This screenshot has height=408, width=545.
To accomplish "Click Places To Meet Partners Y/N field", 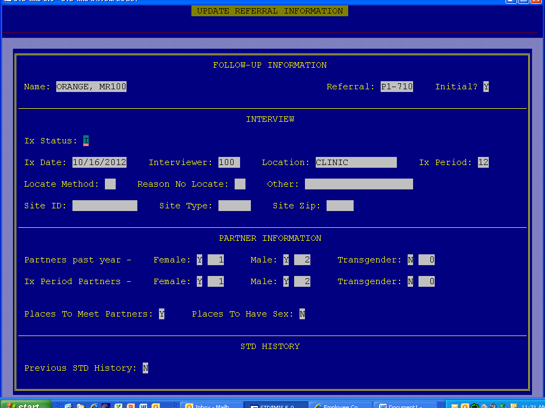I will pos(162,314).
